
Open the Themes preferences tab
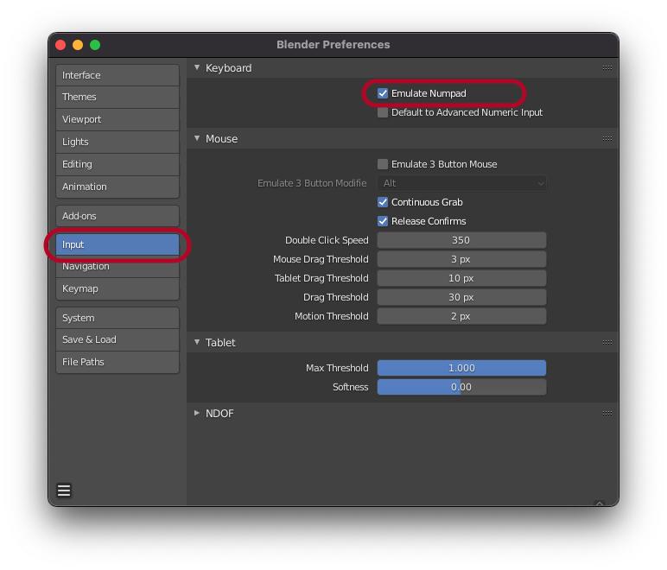[x=118, y=97]
